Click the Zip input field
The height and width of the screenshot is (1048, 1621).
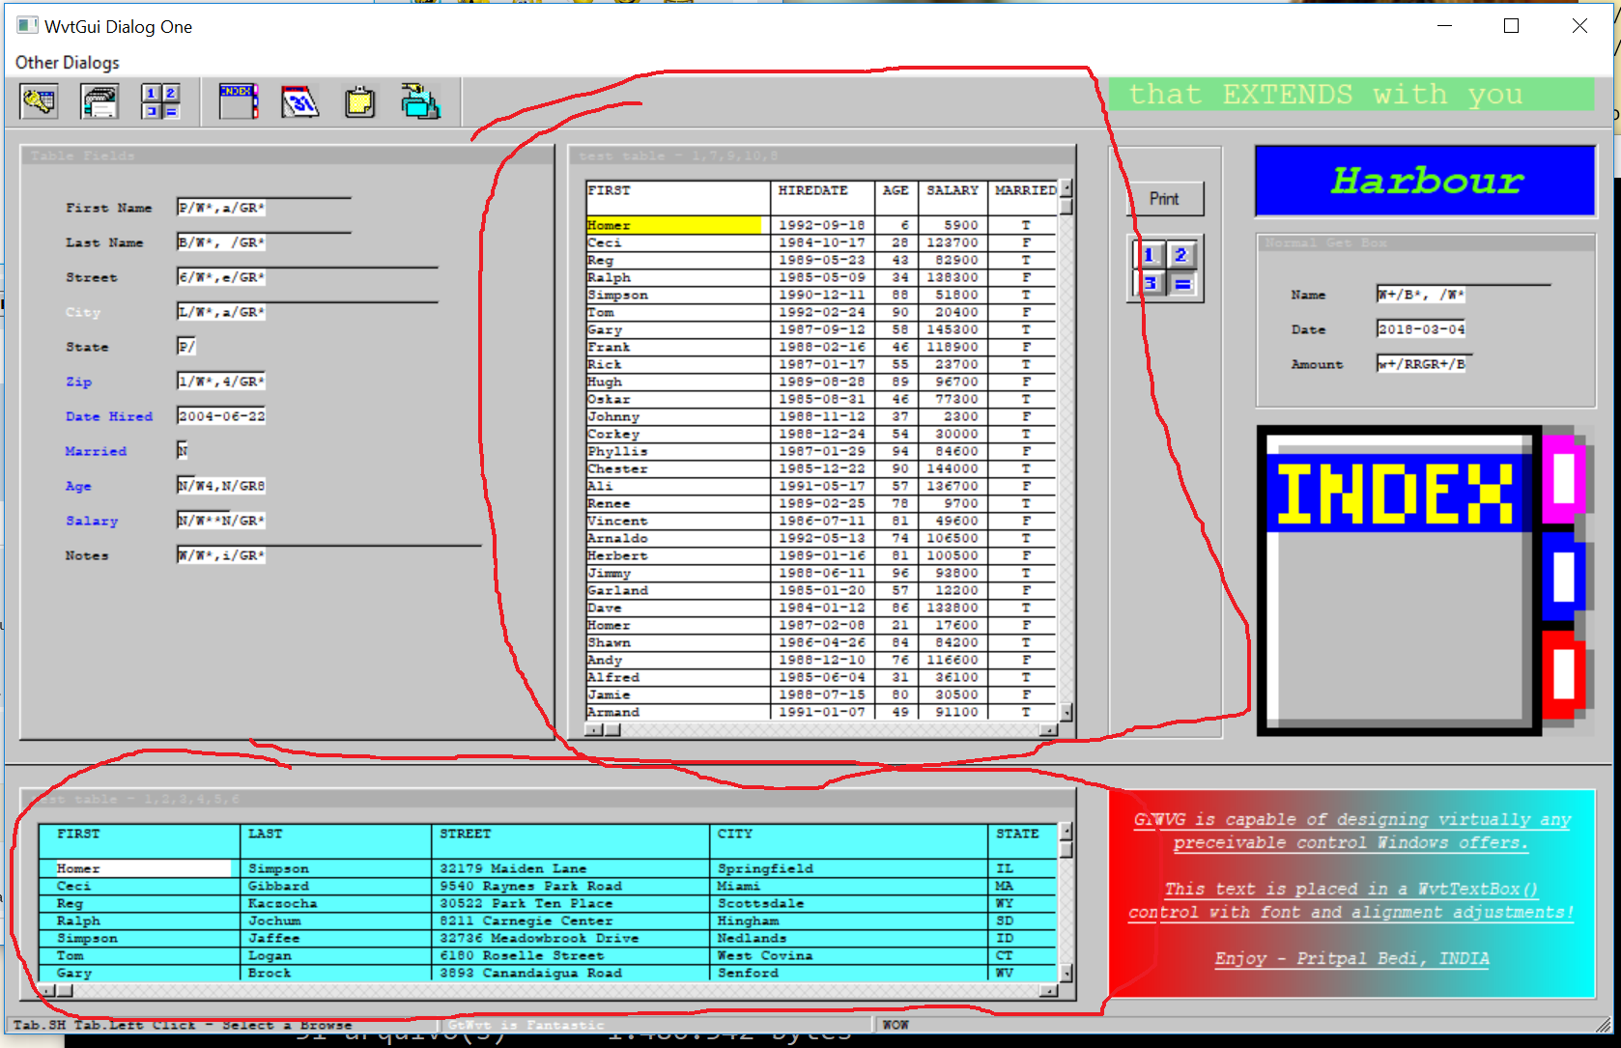pyautogui.click(x=221, y=382)
